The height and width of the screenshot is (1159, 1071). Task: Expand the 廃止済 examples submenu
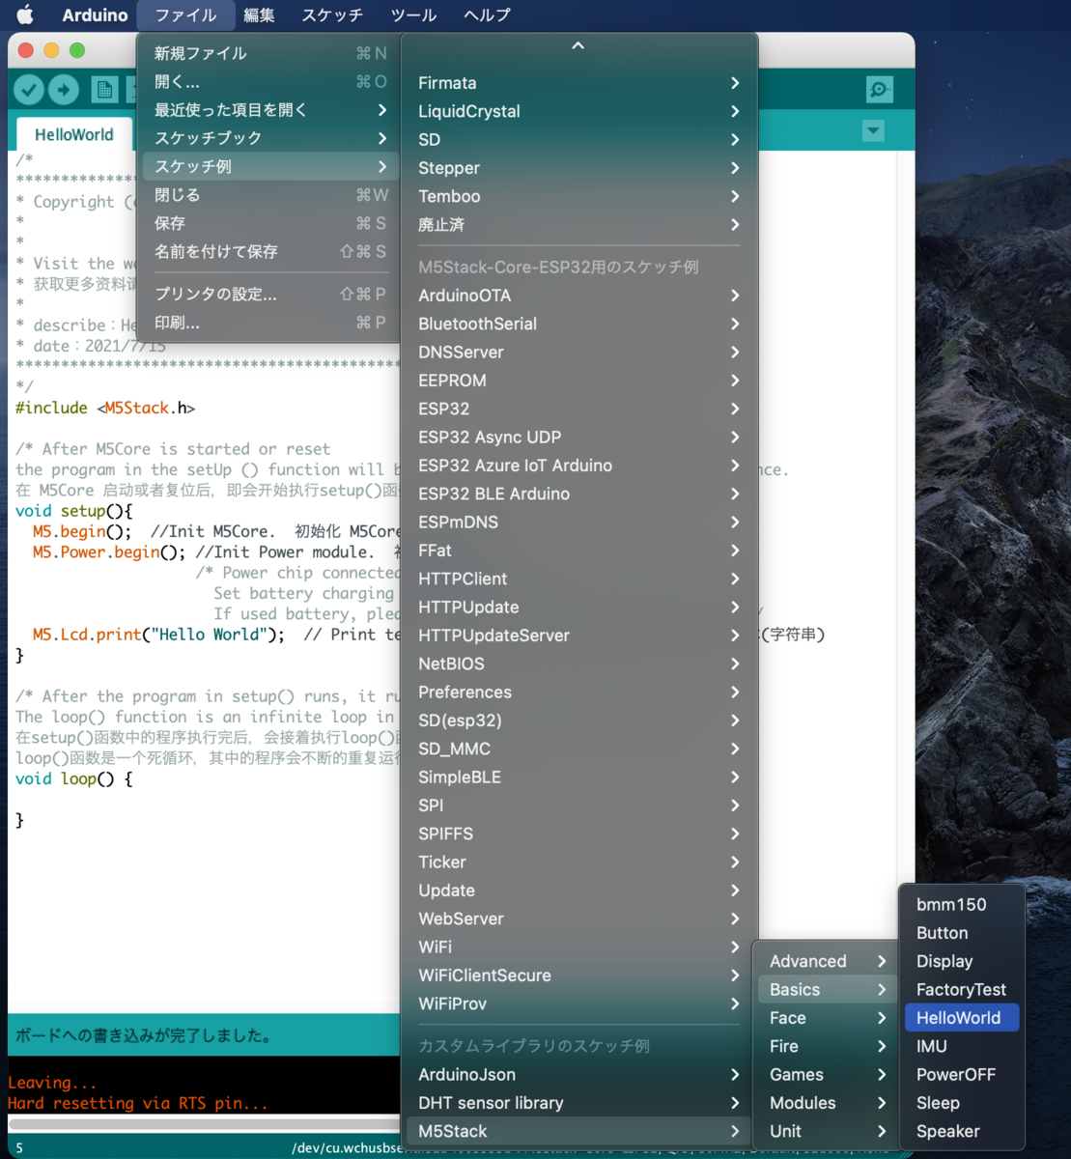coord(579,224)
